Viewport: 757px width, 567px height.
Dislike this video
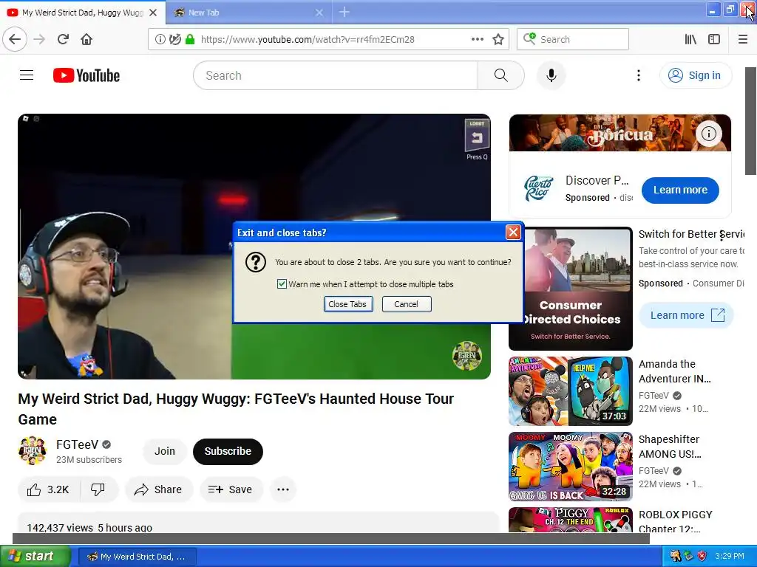98,489
